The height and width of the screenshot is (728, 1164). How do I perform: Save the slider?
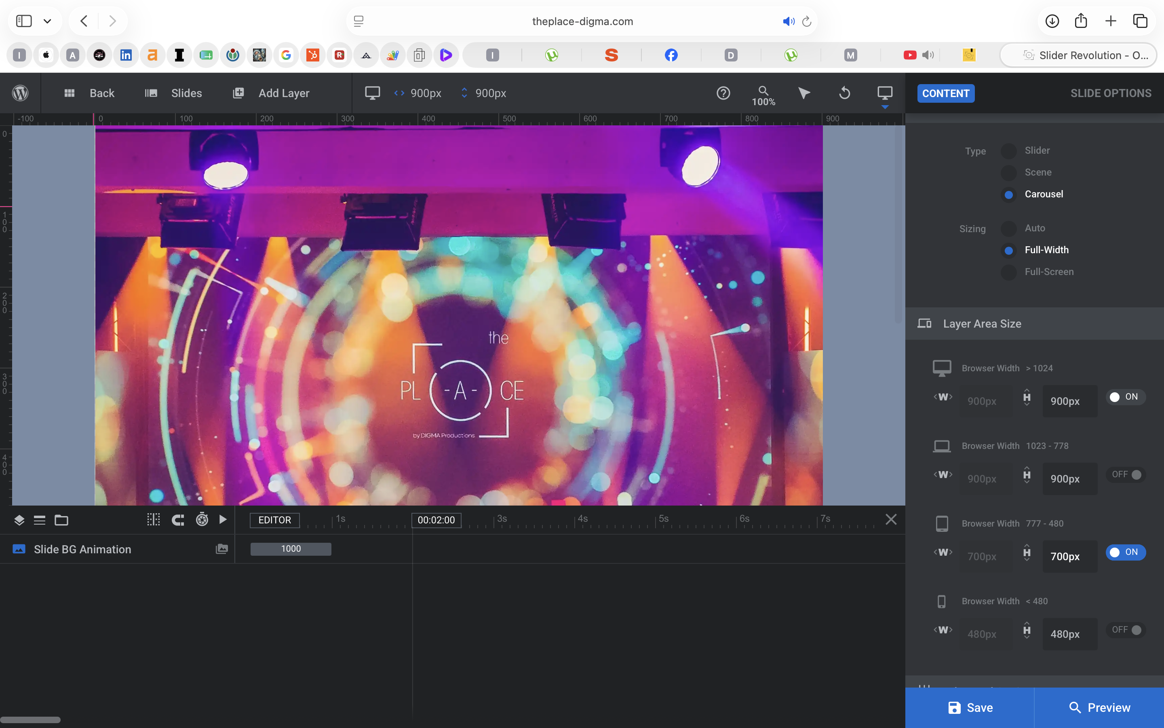[x=970, y=707]
